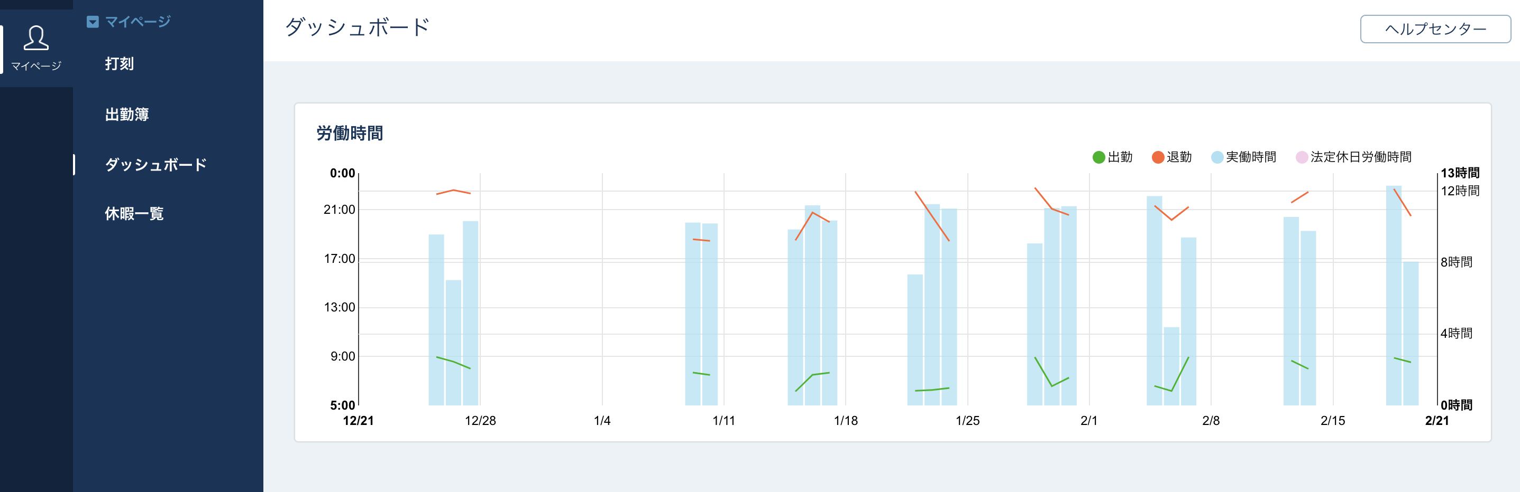Toggle the green 出勤 legend dot

point(1098,157)
